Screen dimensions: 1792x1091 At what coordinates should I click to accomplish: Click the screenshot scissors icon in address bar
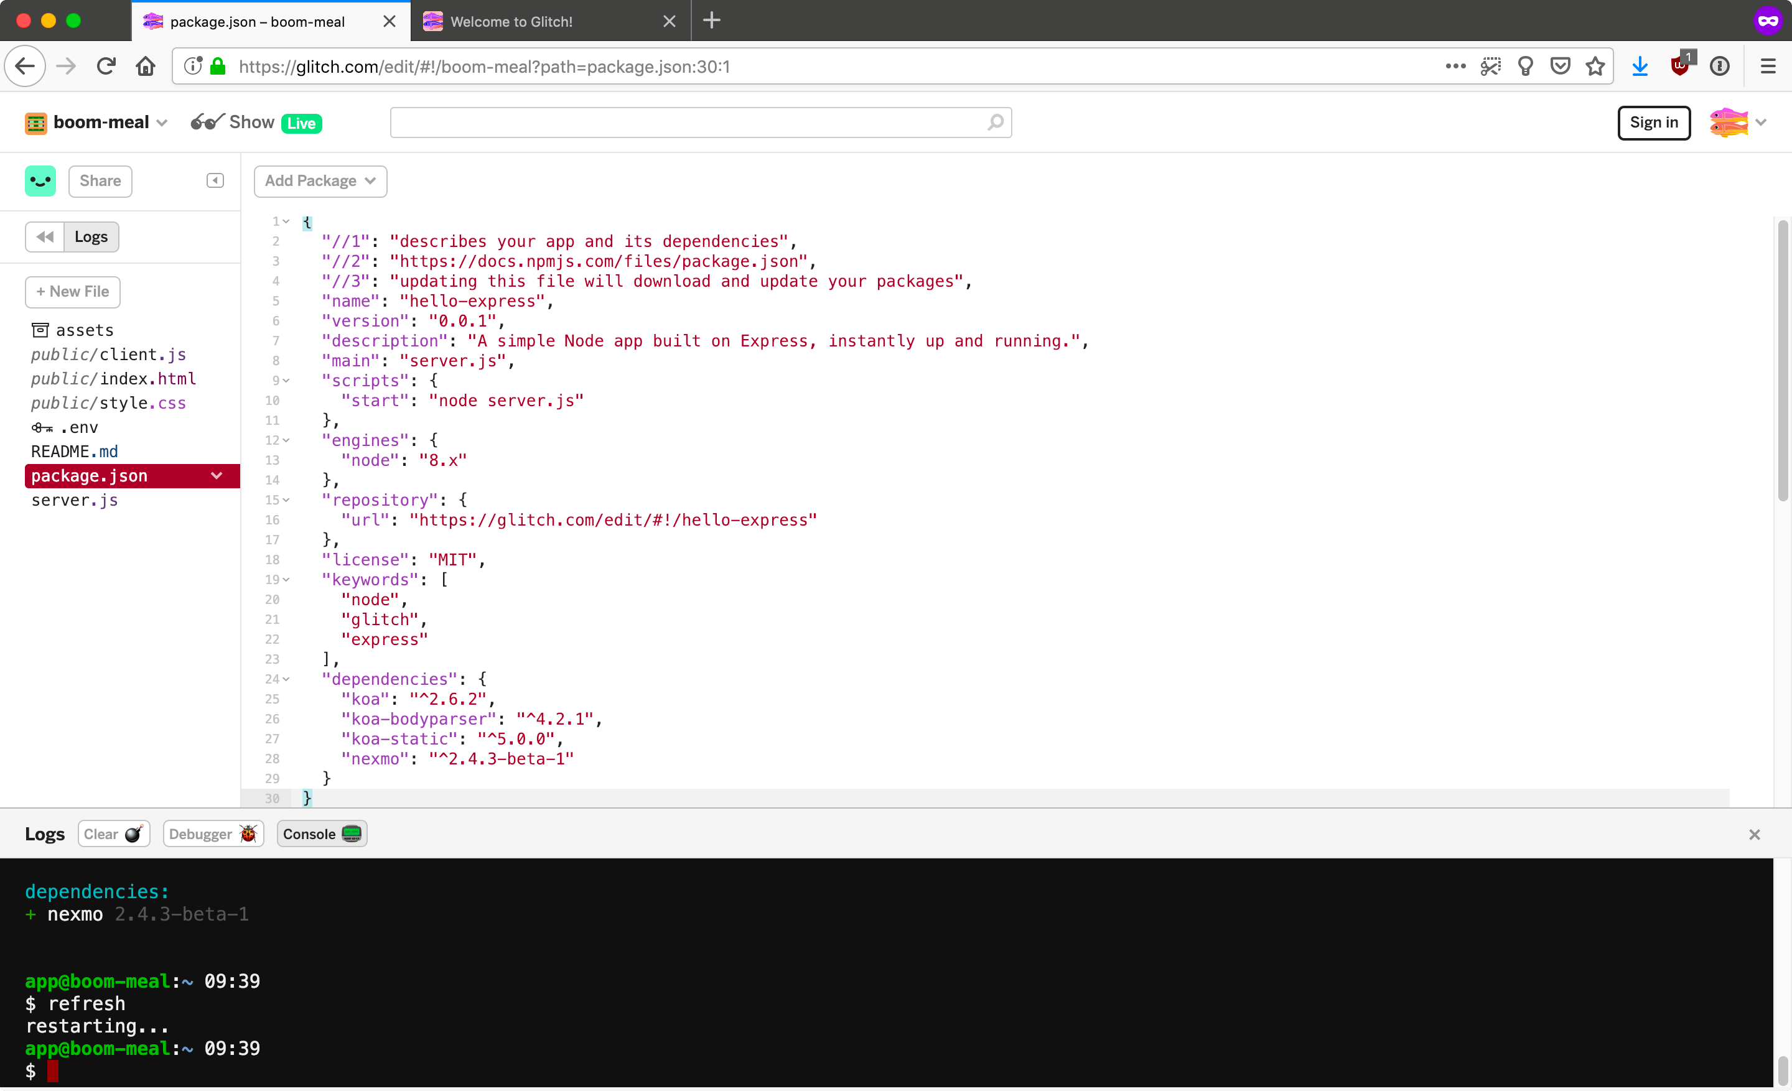(x=1490, y=67)
